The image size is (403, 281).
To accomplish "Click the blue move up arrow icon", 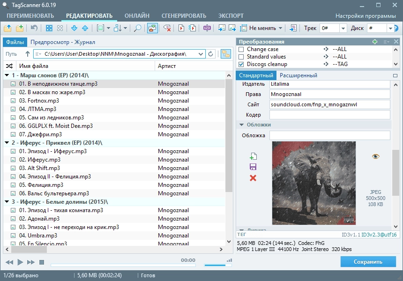I will [85, 28].
